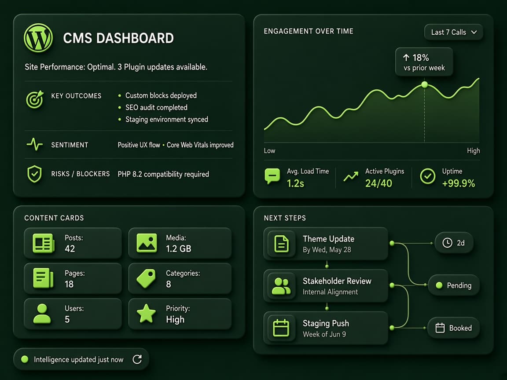Viewport: 507px width, 380px height.
Task: Click the Theme Update document icon
Action: coord(281,244)
